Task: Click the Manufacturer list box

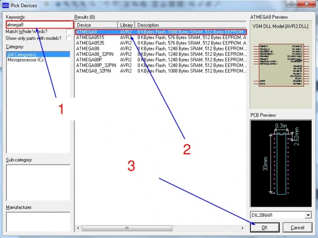Action: 38,222
